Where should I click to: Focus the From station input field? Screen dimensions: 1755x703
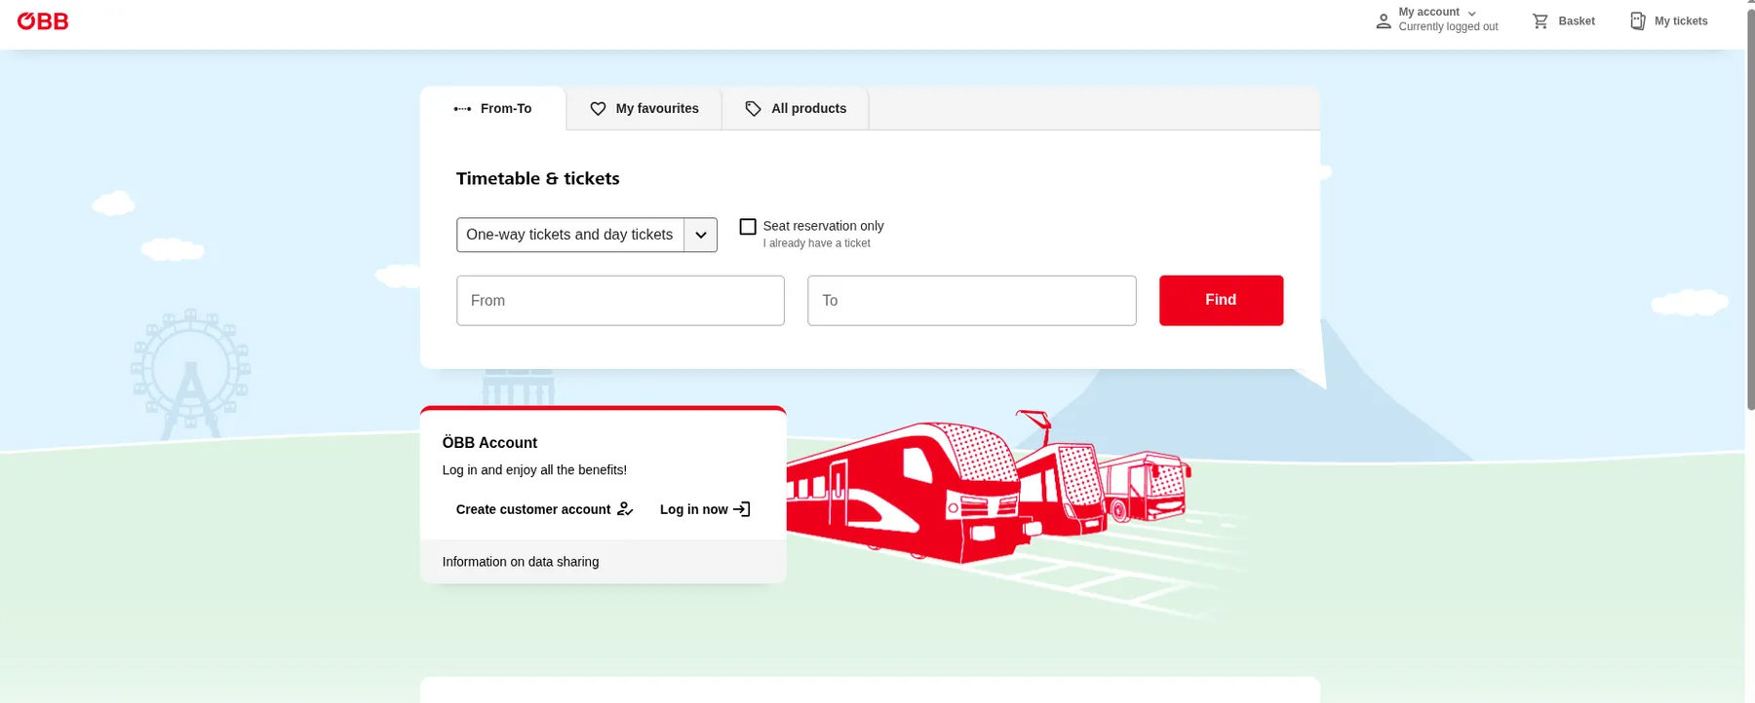(x=620, y=300)
